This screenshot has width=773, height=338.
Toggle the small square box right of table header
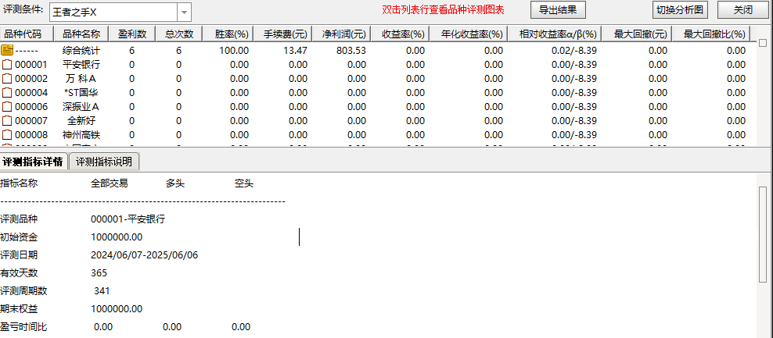[763, 43]
